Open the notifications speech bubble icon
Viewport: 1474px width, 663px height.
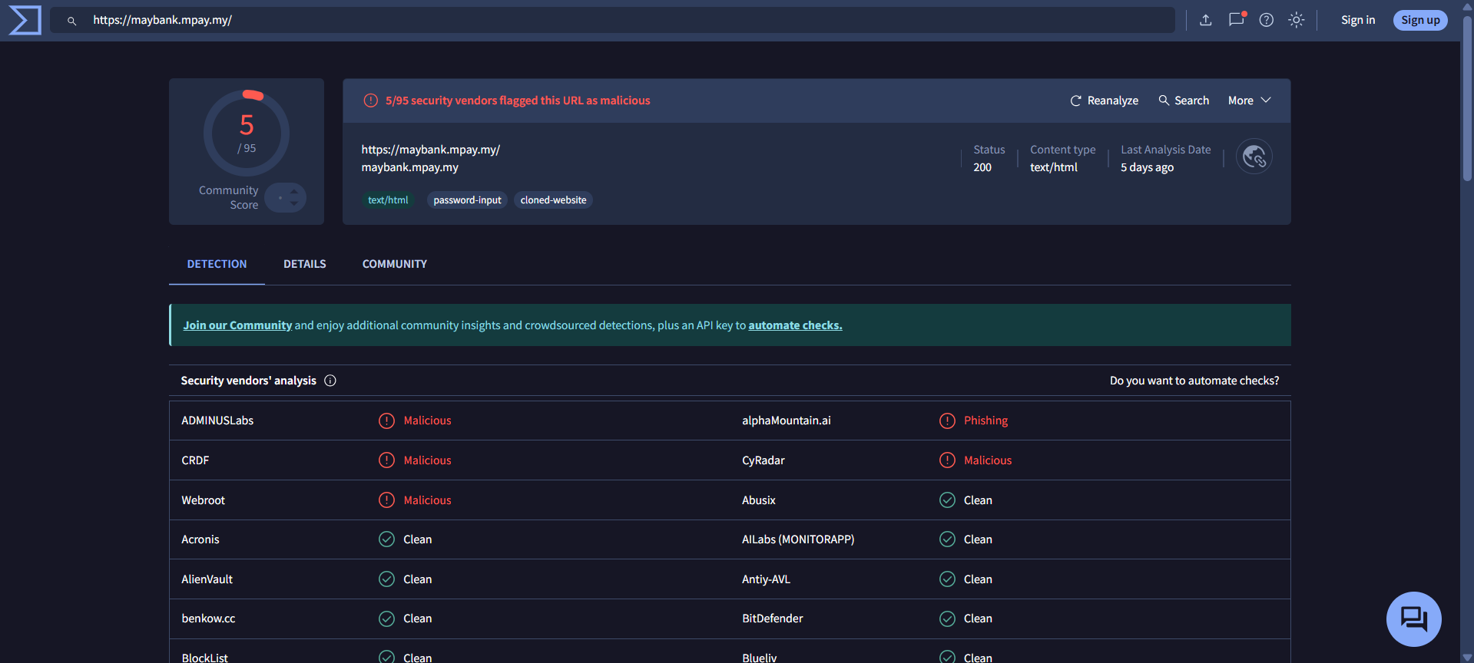(x=1236, y=20)
